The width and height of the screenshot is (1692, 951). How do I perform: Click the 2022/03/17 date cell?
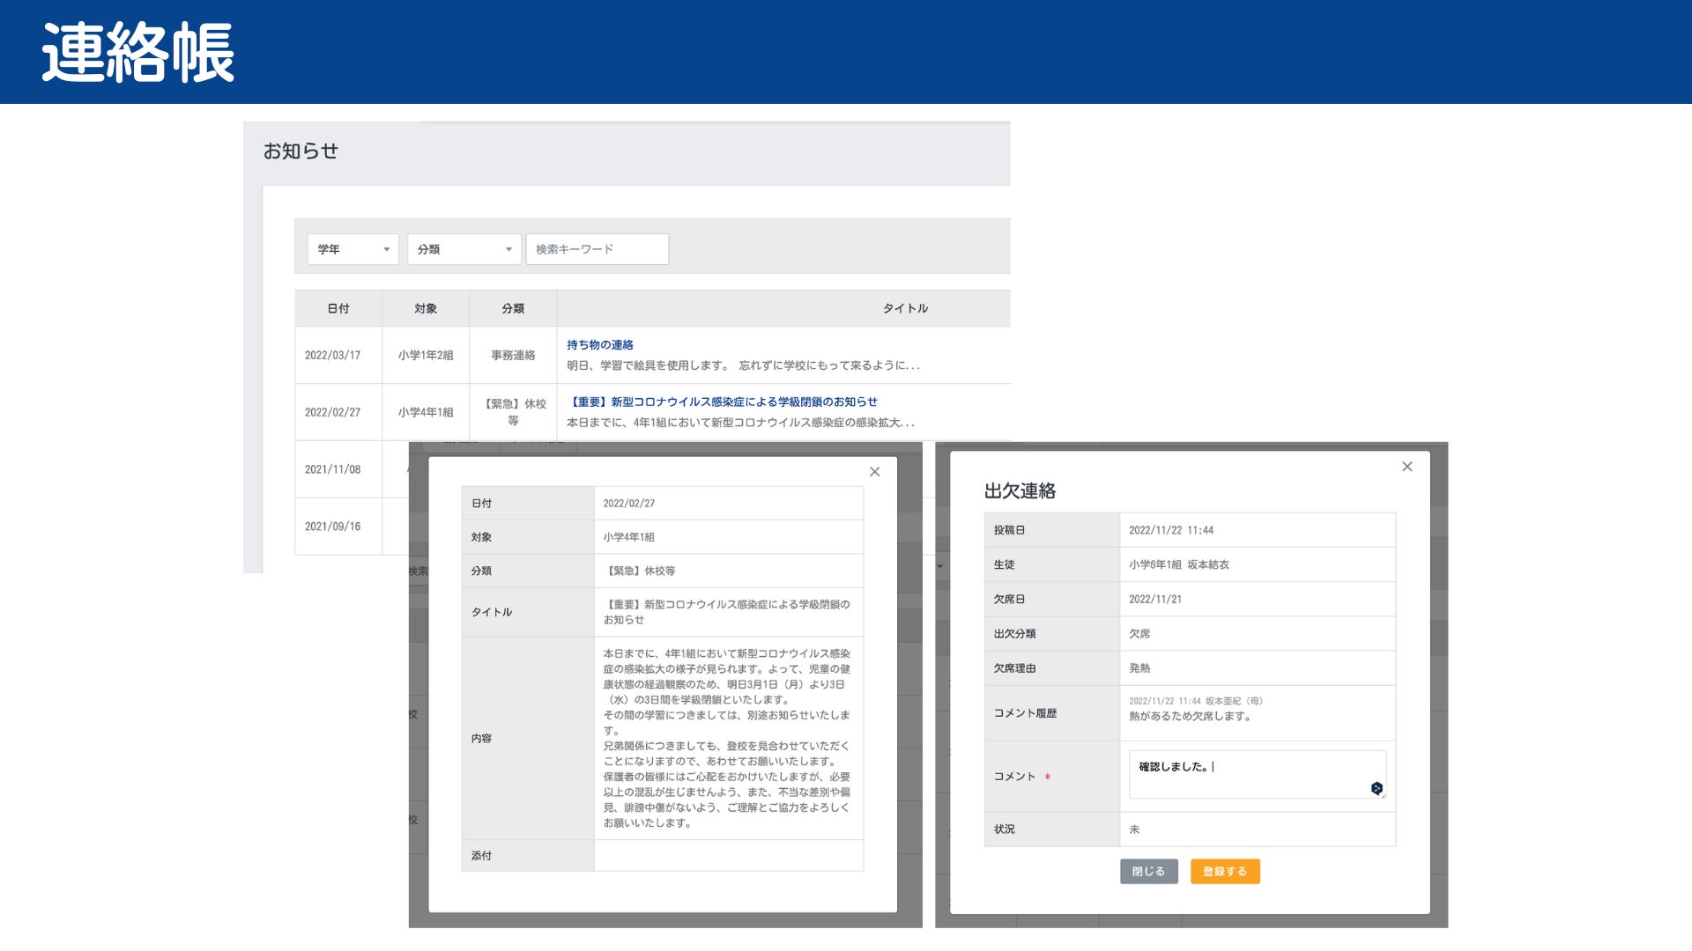[x=333, y=356]
